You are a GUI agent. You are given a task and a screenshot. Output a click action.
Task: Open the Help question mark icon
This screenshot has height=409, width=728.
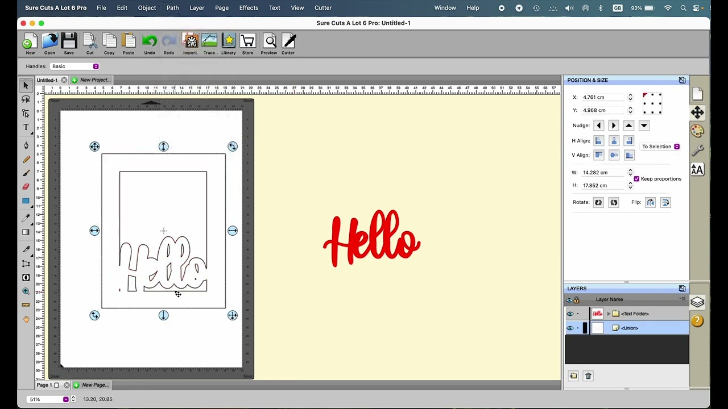(x=697, y=321)
